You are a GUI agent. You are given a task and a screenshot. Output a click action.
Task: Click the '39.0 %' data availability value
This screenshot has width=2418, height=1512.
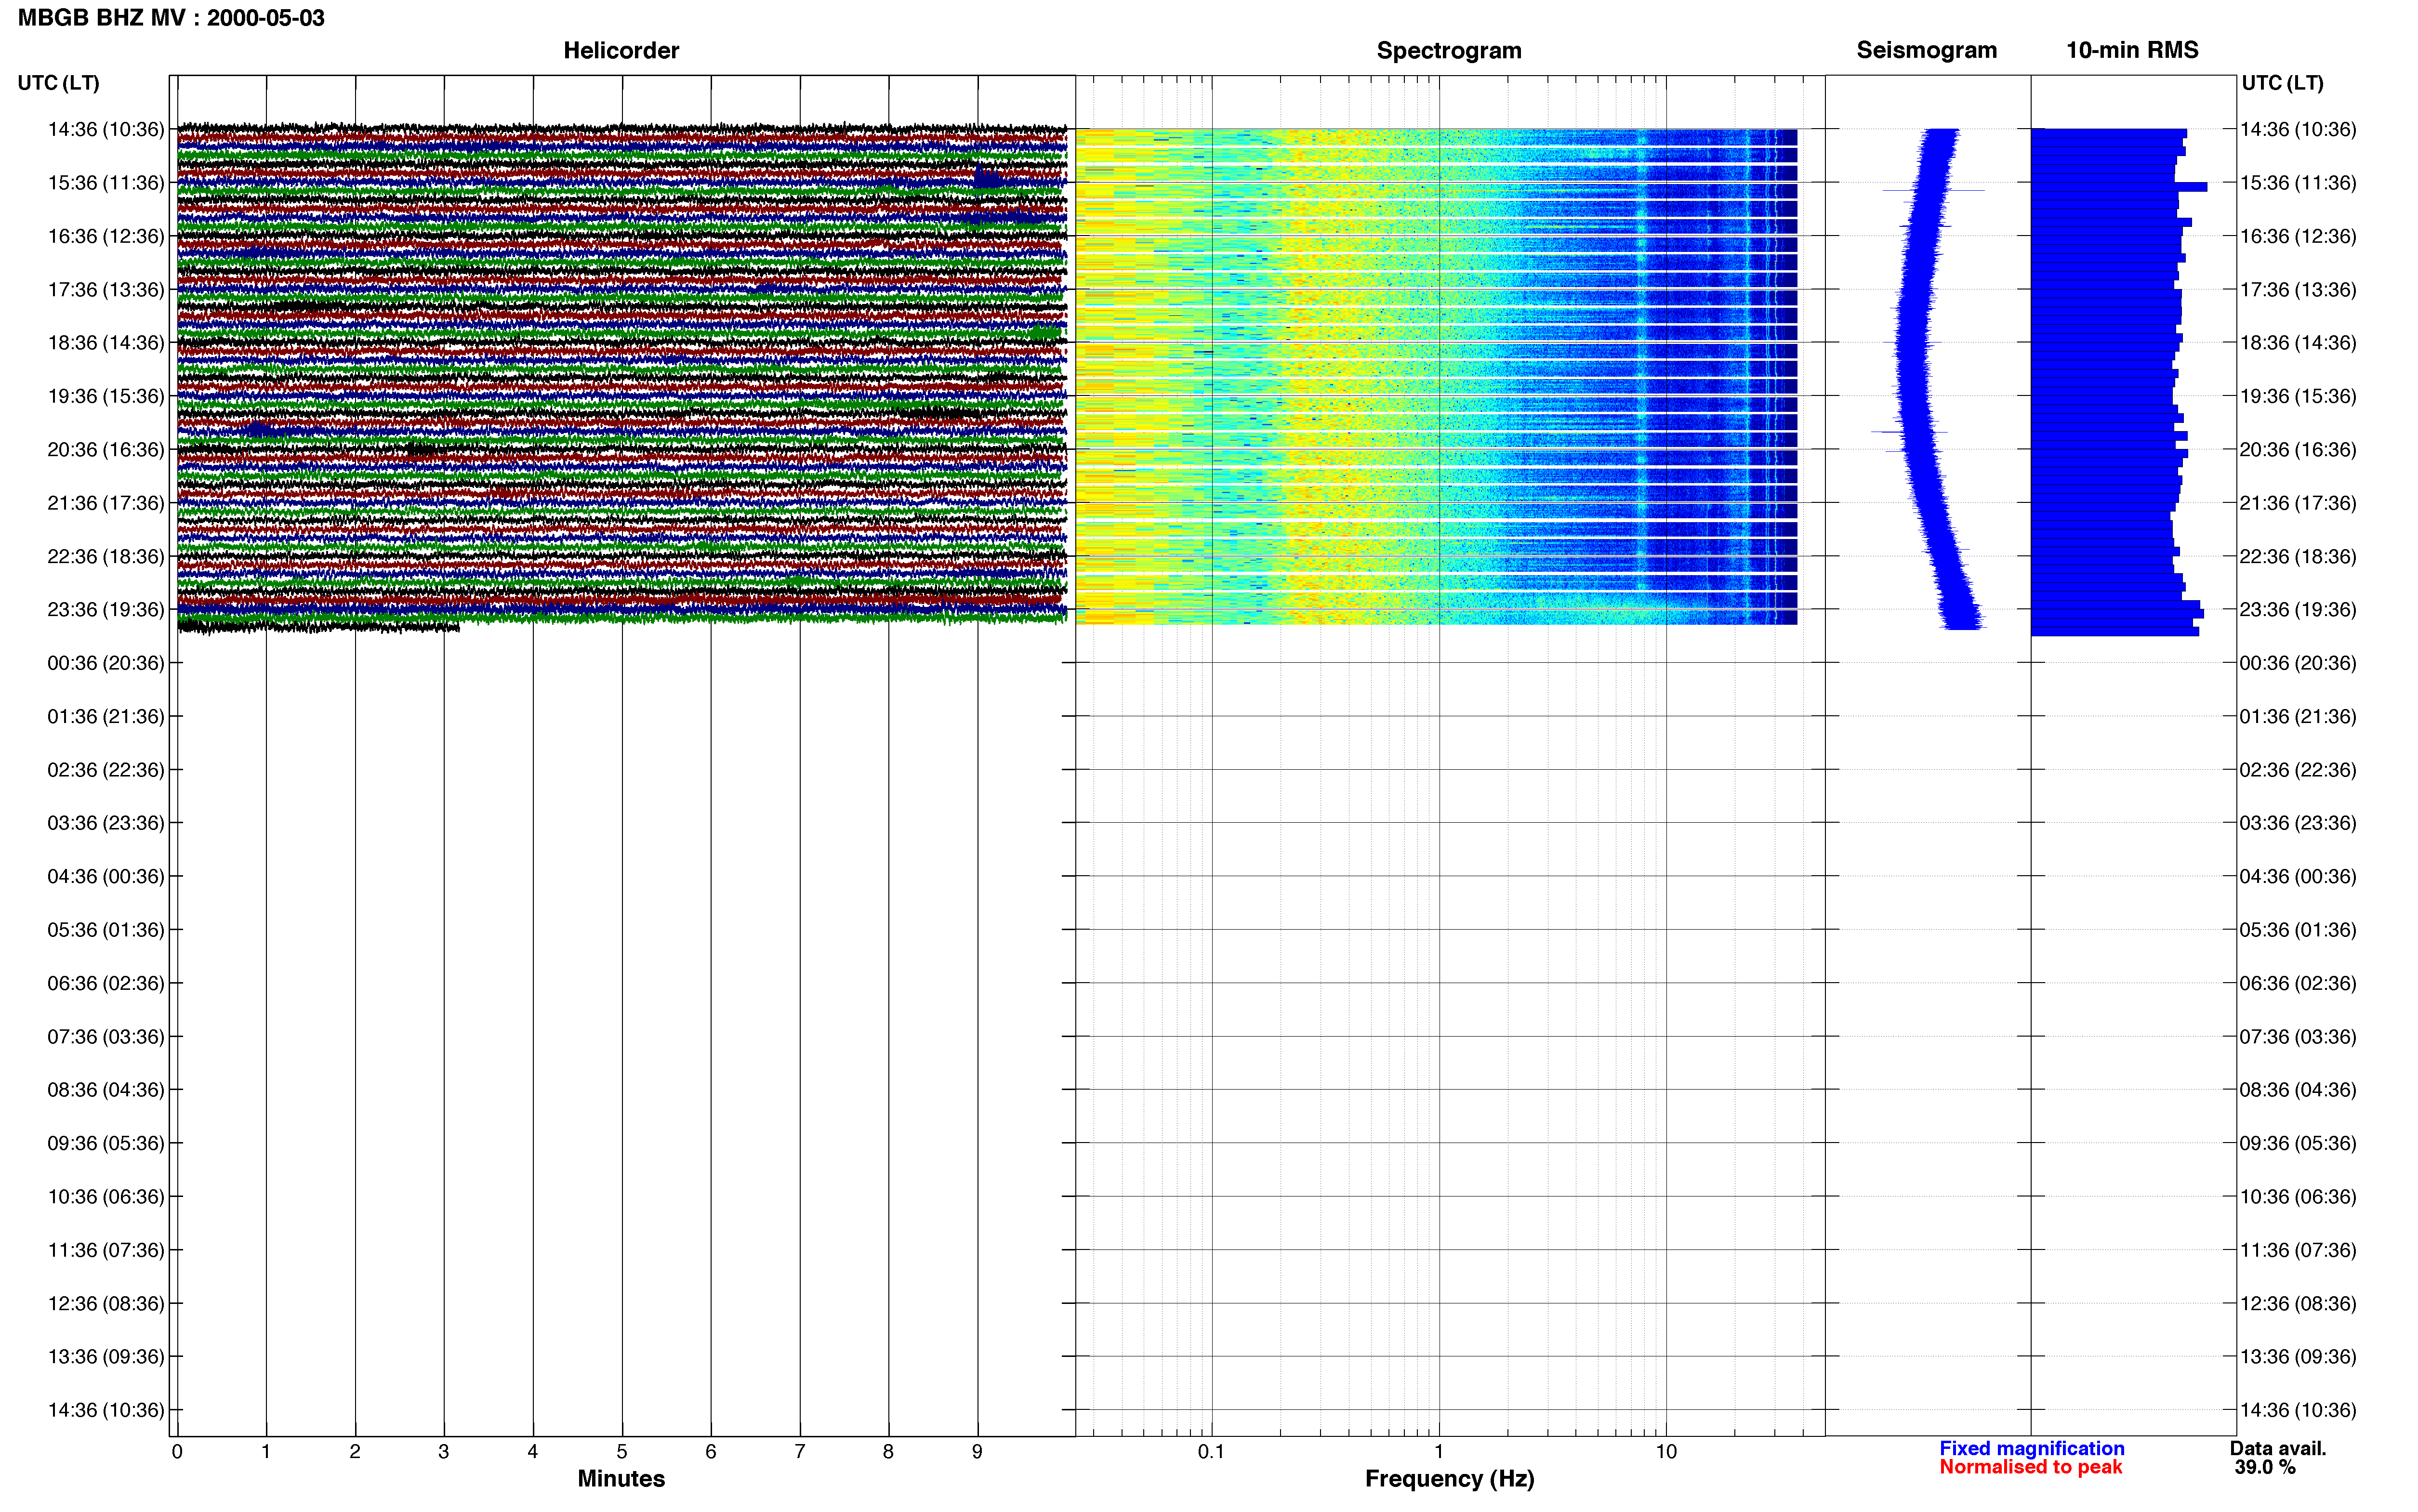point(2265,1467)
